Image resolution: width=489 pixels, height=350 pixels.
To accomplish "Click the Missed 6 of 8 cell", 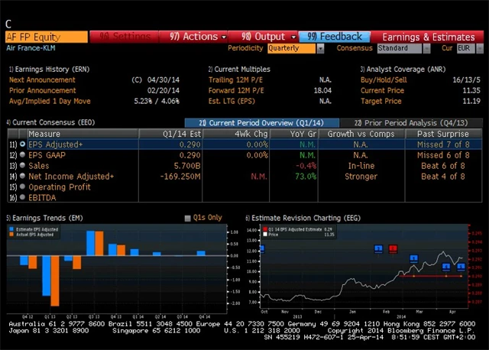I will [443, 155].
